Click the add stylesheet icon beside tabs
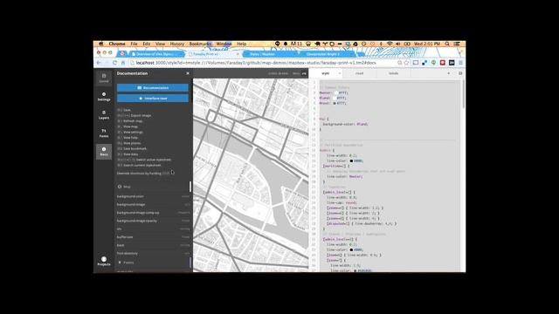Screen dimensions: 559x314 click(460, 73)
